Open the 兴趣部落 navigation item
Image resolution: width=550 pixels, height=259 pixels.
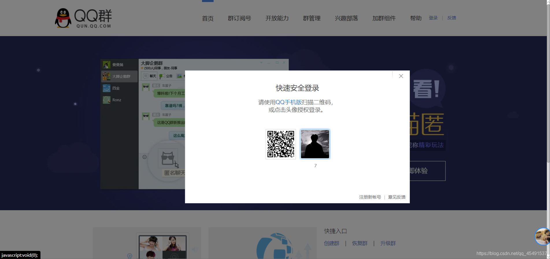click(x=346, y=18)
